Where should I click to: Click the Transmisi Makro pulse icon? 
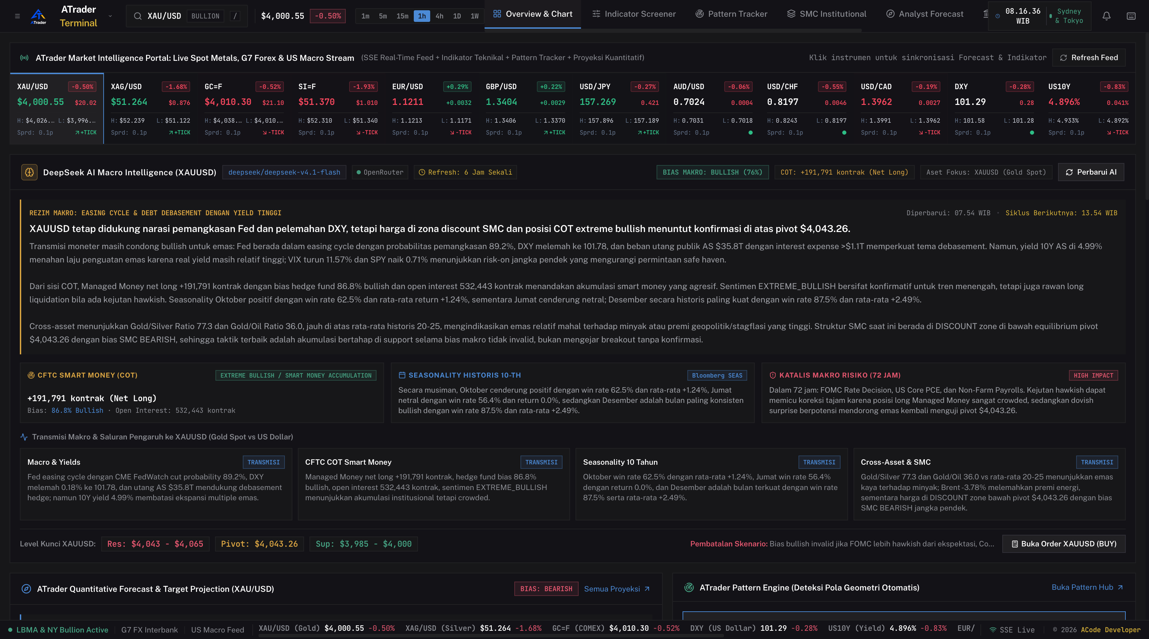click(x=24, y=437)
